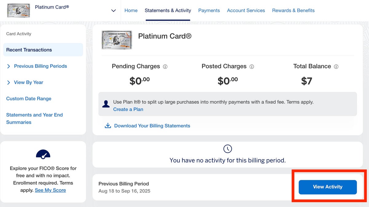Screen dimensions: 369x207
Task: Open the Payments tab
Action: point(209,10)
